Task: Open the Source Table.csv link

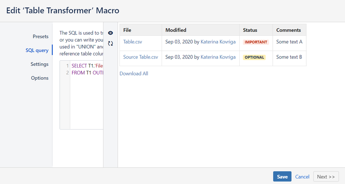Action: point(141,57)
